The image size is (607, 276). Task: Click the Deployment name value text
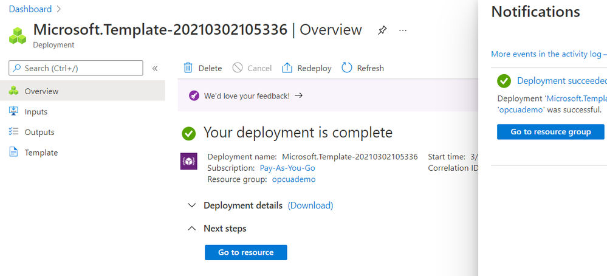pos(350,157)
